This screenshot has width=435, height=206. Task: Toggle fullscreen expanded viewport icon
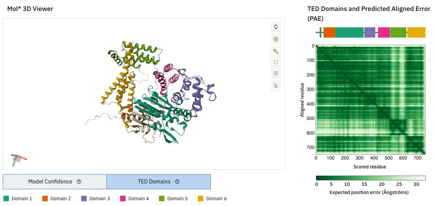[x=276, y=62]
